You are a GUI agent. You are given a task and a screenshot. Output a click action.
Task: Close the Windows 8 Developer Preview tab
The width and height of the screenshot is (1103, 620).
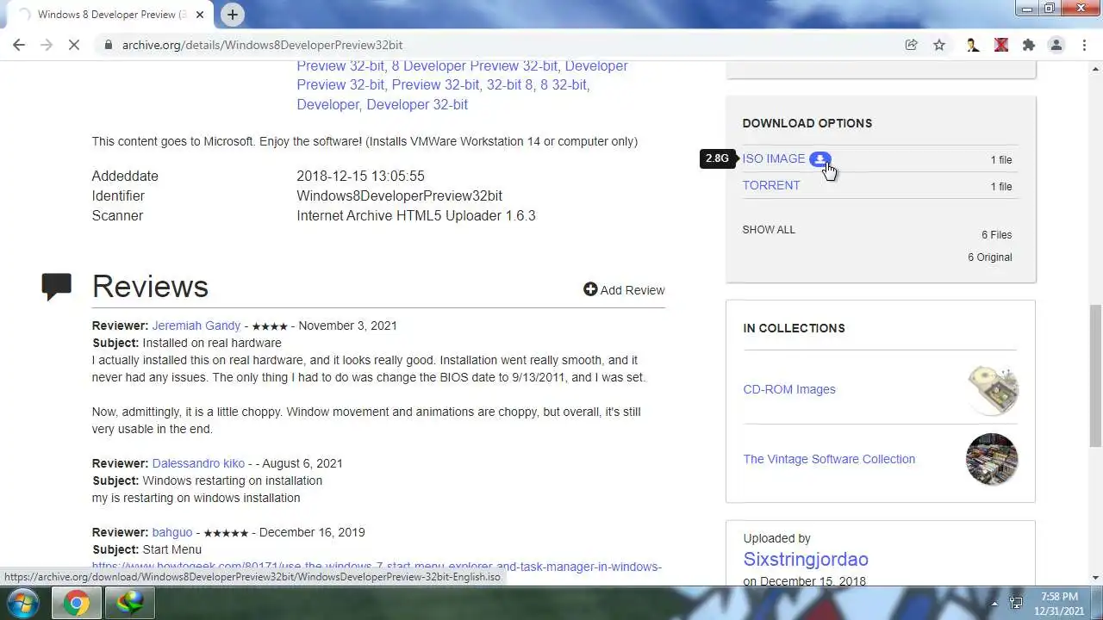200,15
